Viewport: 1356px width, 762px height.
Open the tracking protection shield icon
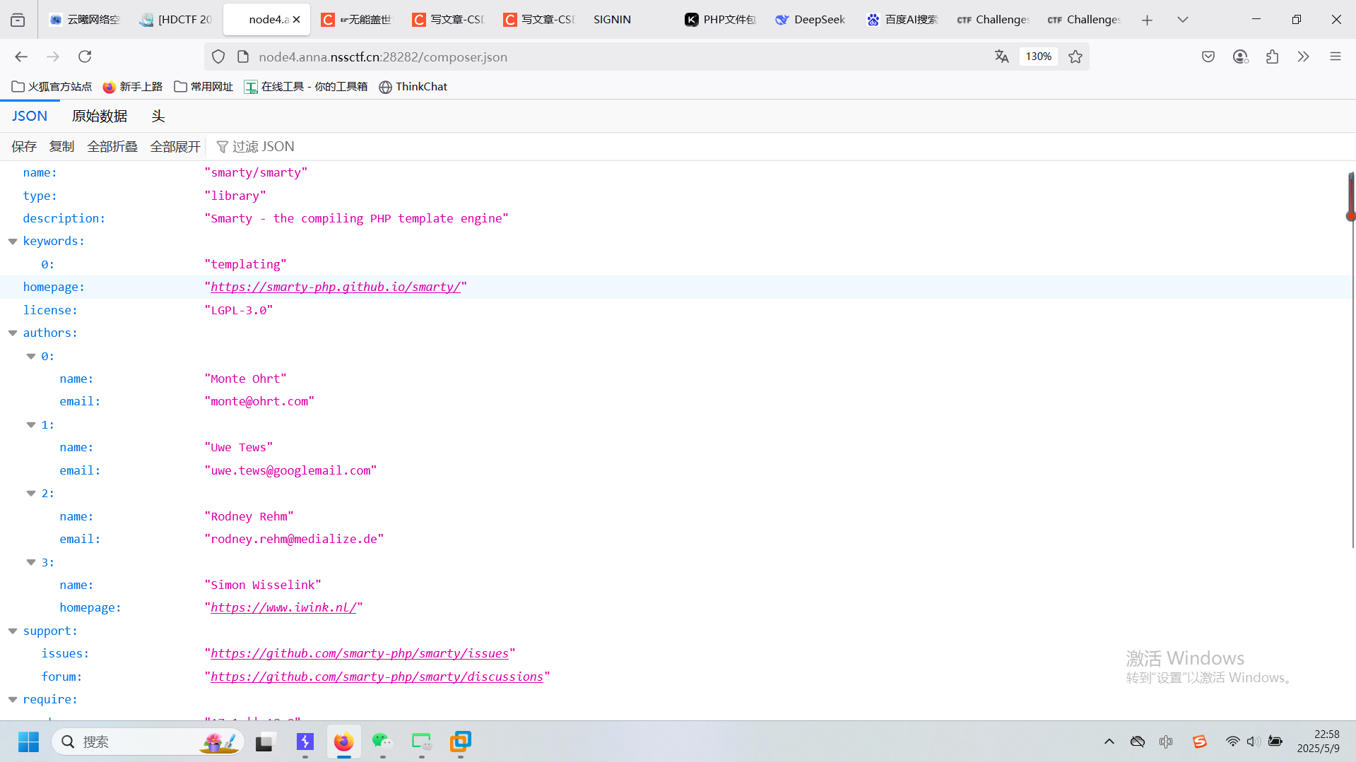[218, 56]
